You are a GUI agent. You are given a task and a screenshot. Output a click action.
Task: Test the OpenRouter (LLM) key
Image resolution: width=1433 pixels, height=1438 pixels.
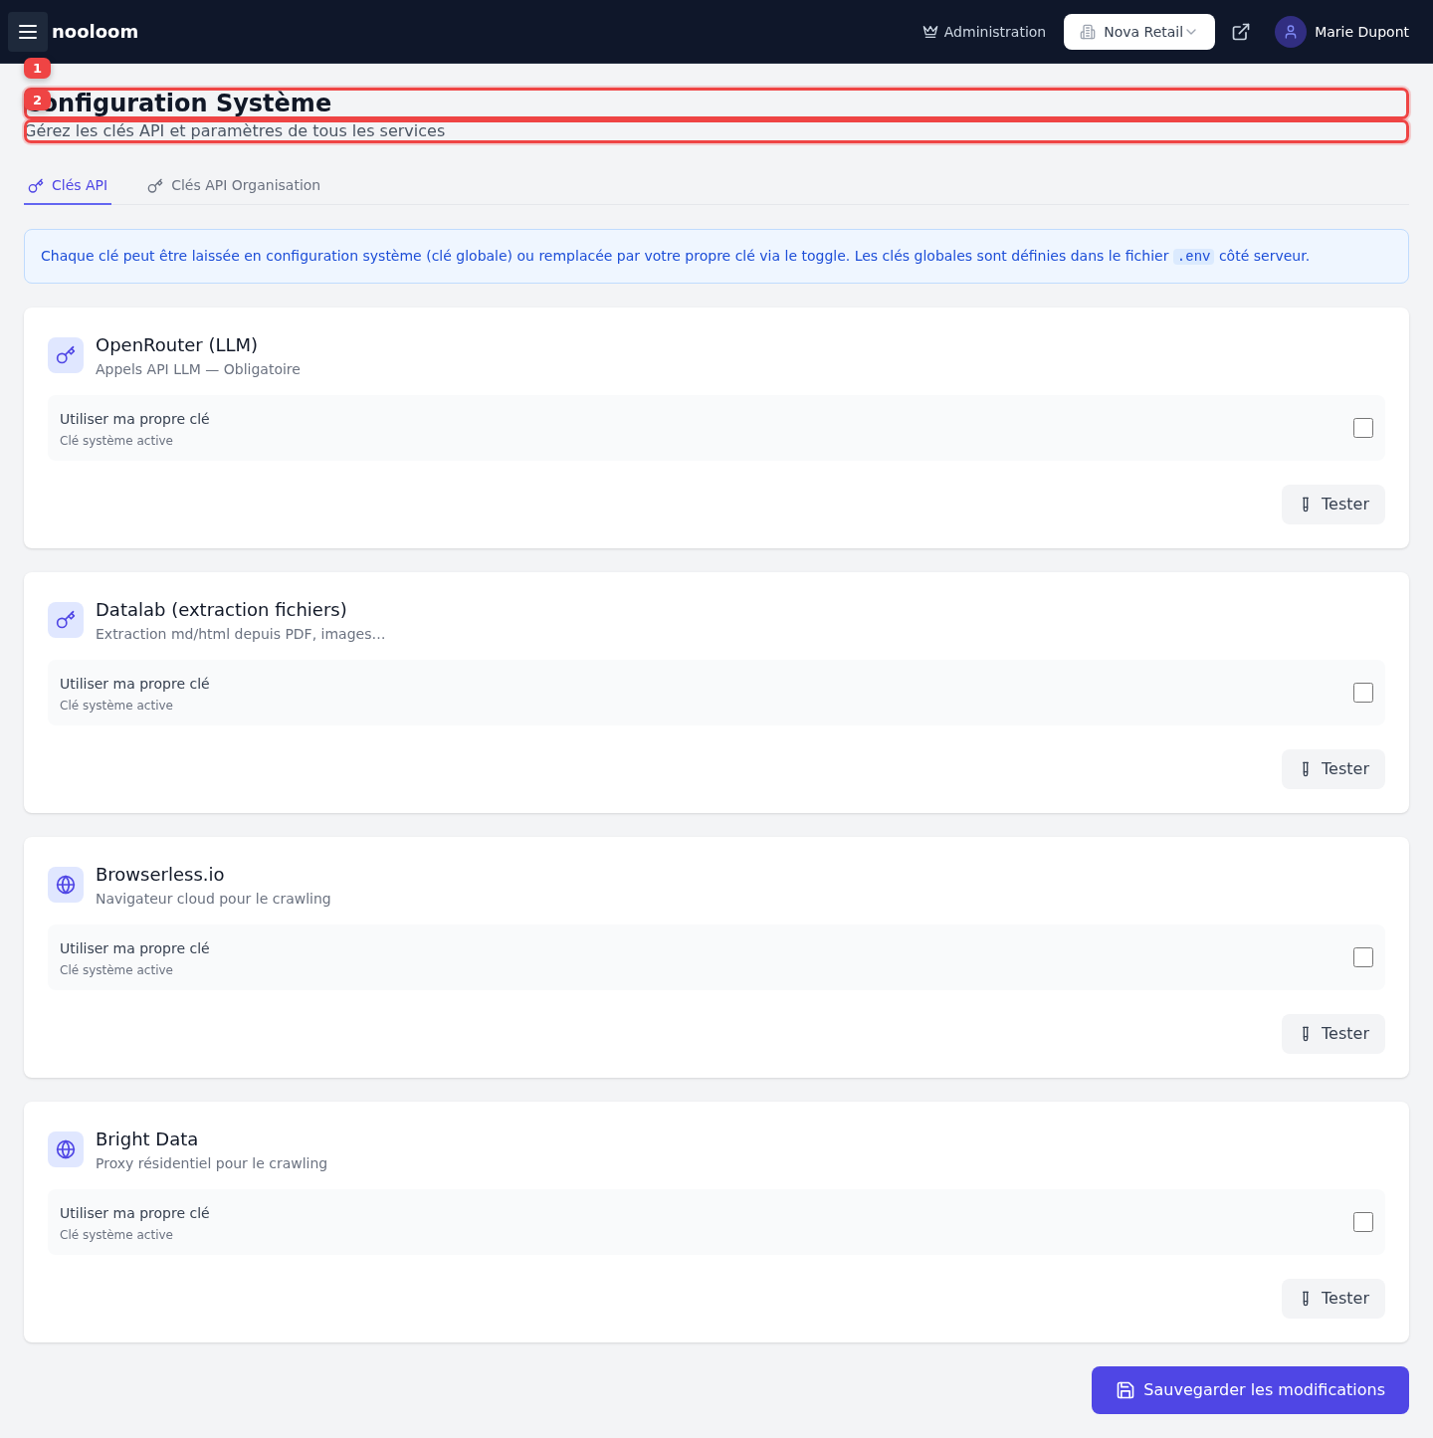(x=1333, y=505)
